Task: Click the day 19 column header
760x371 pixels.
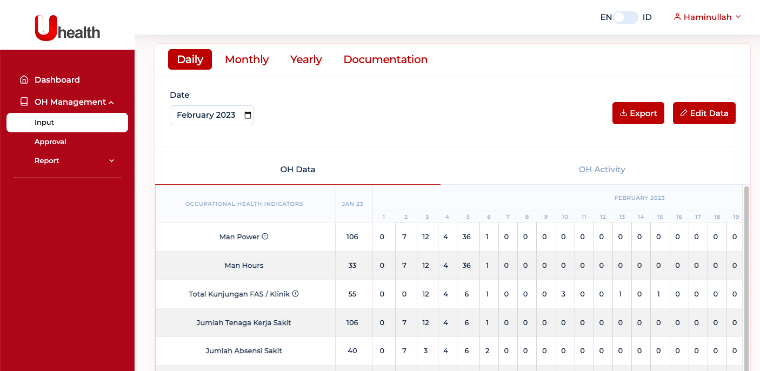Action: pos(736,217)
